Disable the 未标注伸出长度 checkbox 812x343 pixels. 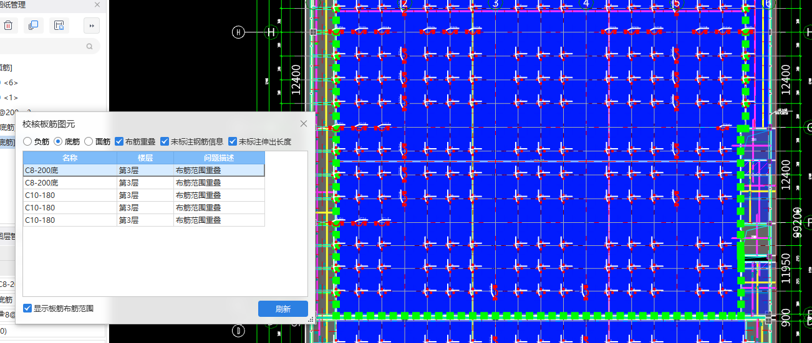point(233,142)
